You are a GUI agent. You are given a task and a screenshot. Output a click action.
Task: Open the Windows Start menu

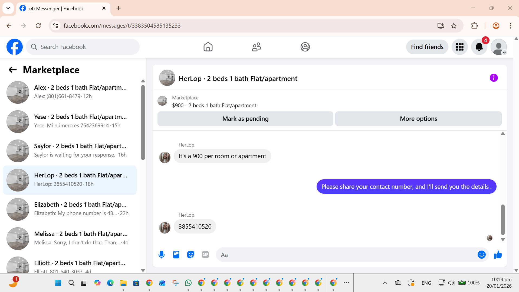coord(58,283)
